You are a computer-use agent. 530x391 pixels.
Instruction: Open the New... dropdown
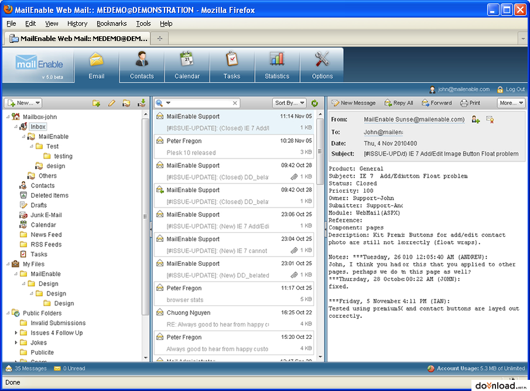click(23, 103)
